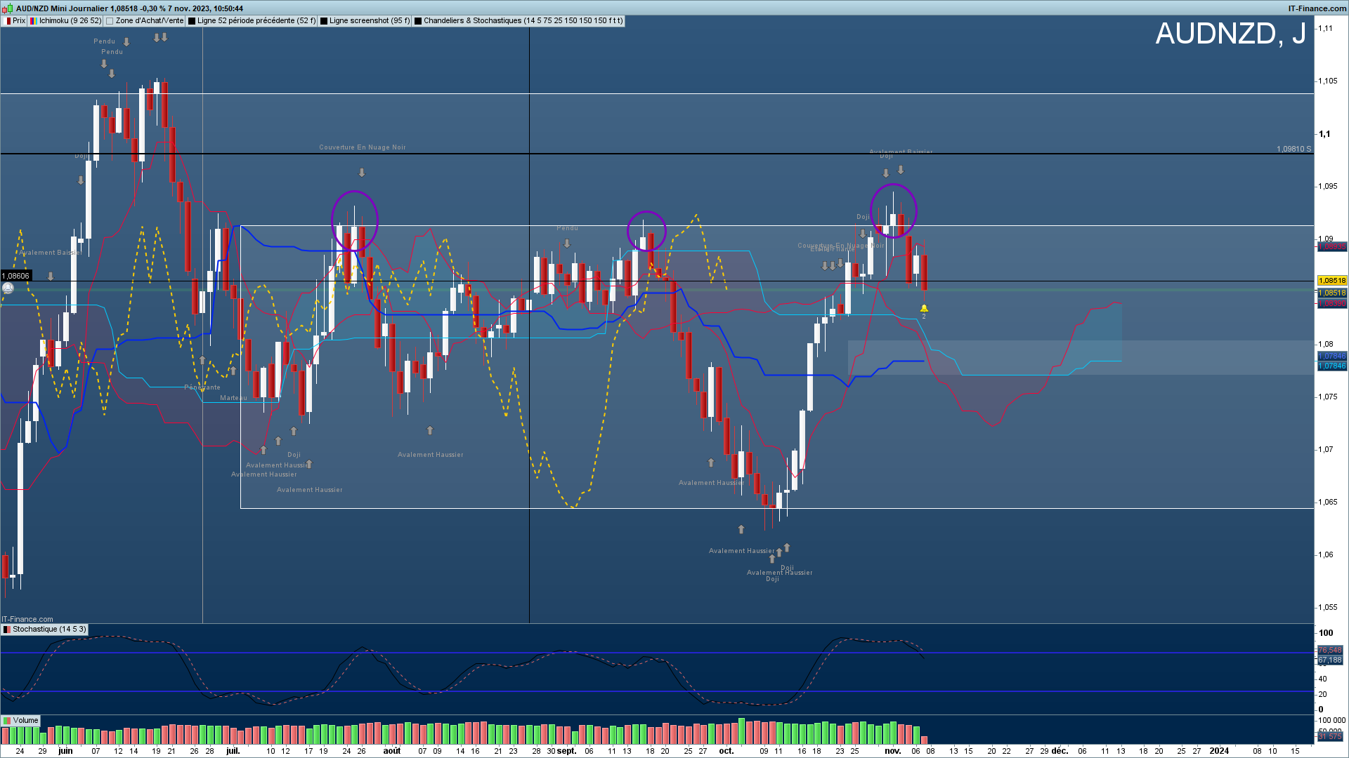Click the candlestick icon beside AUD/NZD title
The image size is (1349, 758).
[8, 8]
